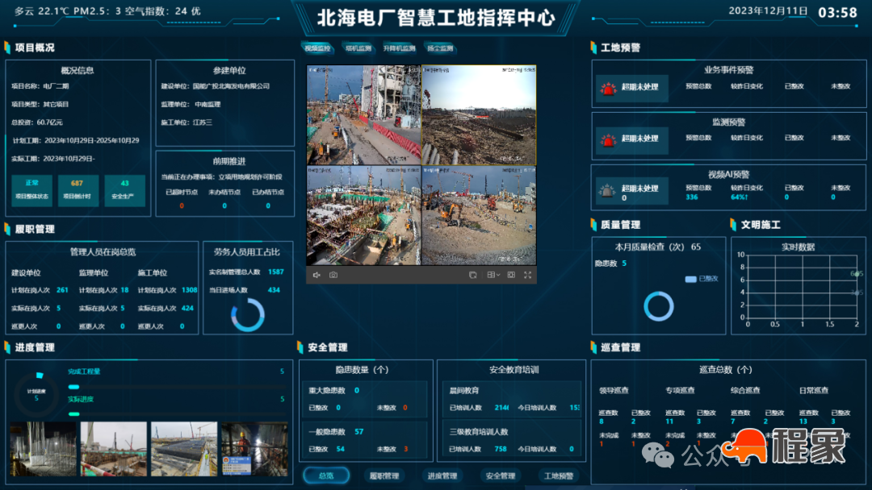The height and width of the screenshot is (490, 872).
Task: Open the 扬尘监测 tab
Action: point(440,48)
